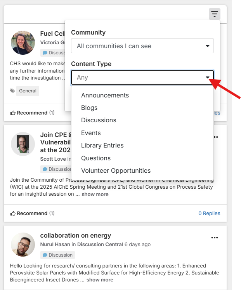Select Announcements from content type list
241x290 pixels.
105,95
